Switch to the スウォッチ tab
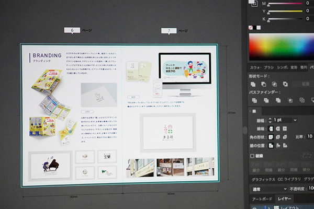Viewport: 314px width, 209px height. coord(255,67)
